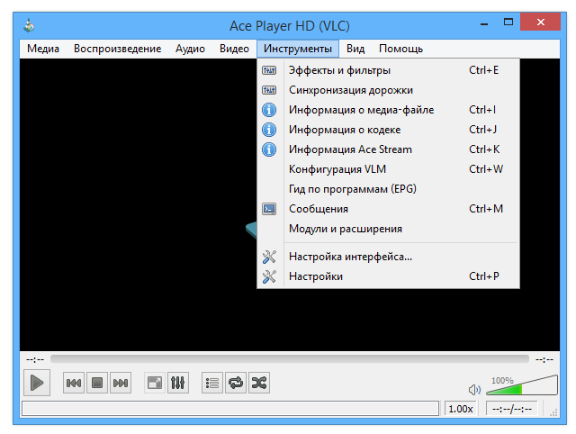Open Модули и расширения

pyautogui.click(x=388, y=229)
